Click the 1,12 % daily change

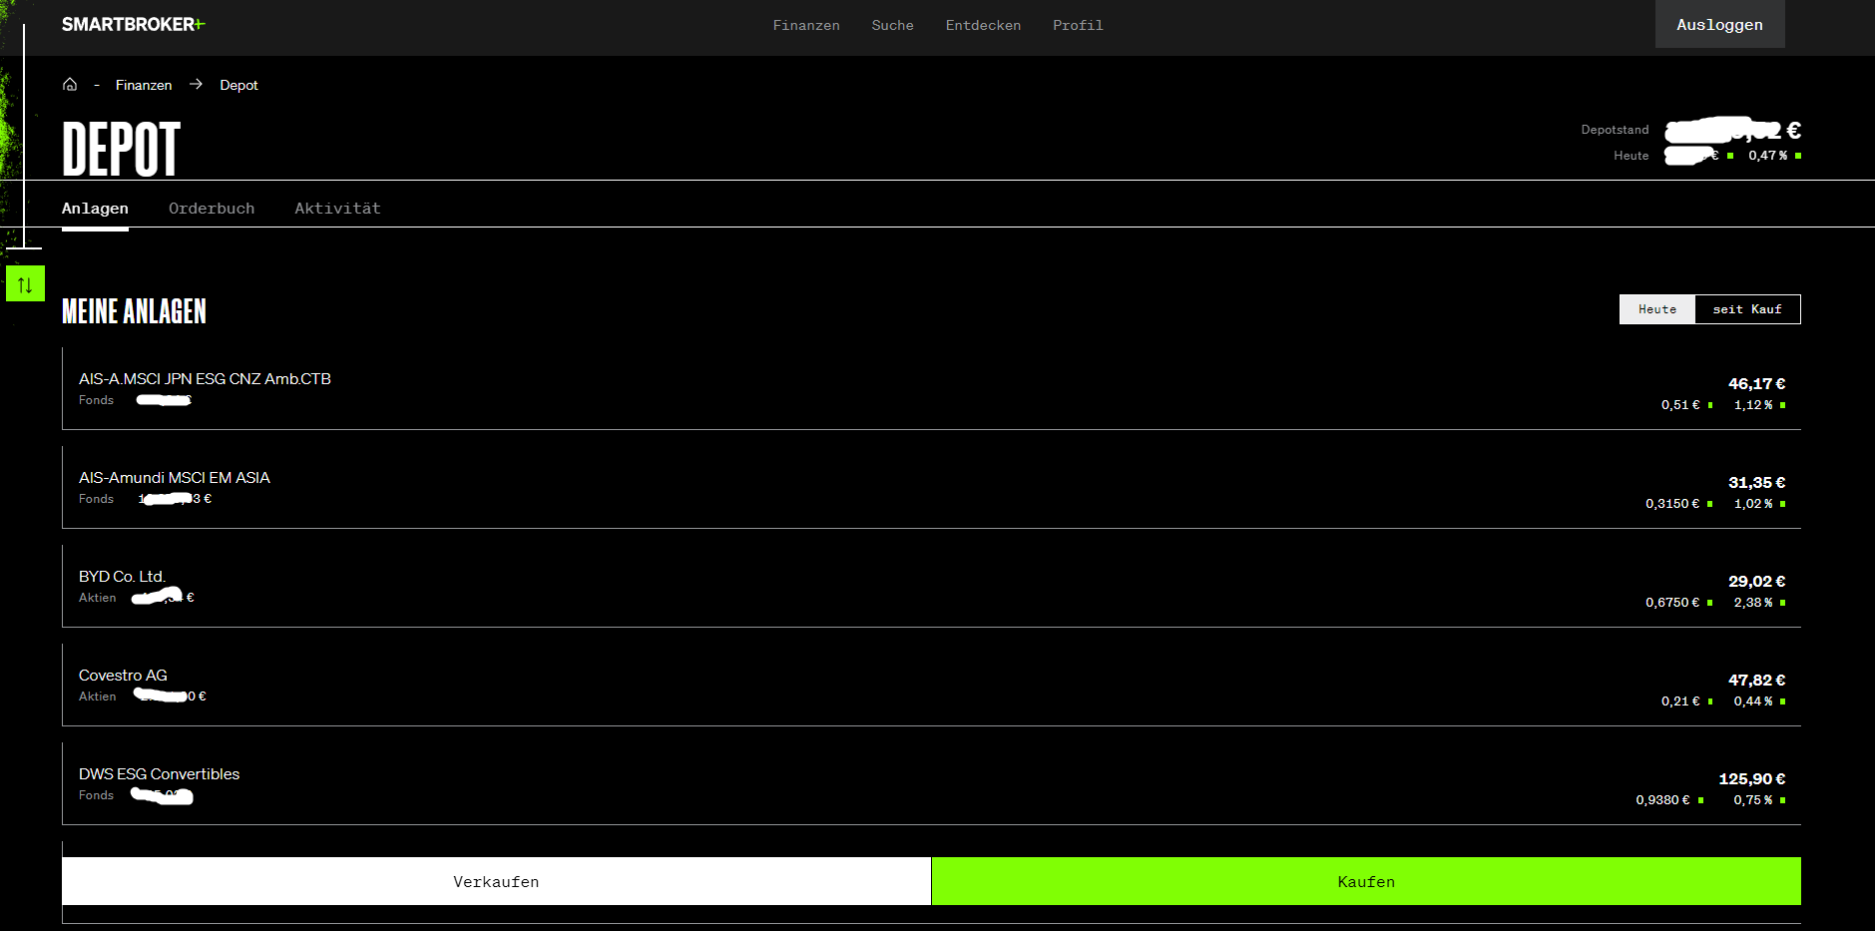pos(1753,405)
